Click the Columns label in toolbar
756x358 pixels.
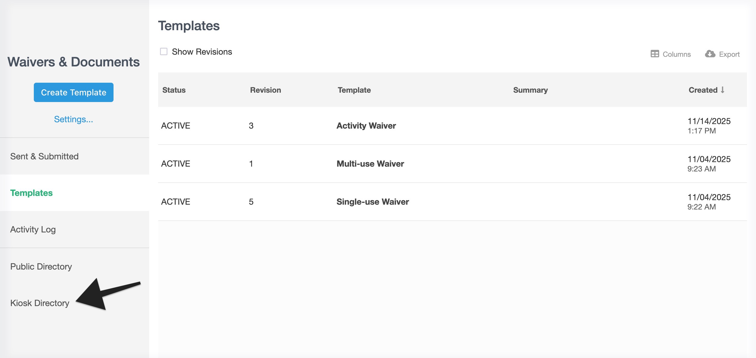[677, 54]
